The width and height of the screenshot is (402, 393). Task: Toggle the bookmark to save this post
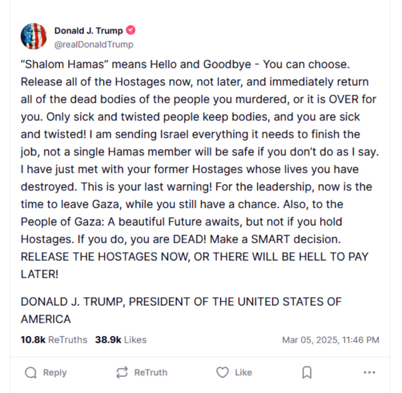pyautogui.click(x=306, y=372)
